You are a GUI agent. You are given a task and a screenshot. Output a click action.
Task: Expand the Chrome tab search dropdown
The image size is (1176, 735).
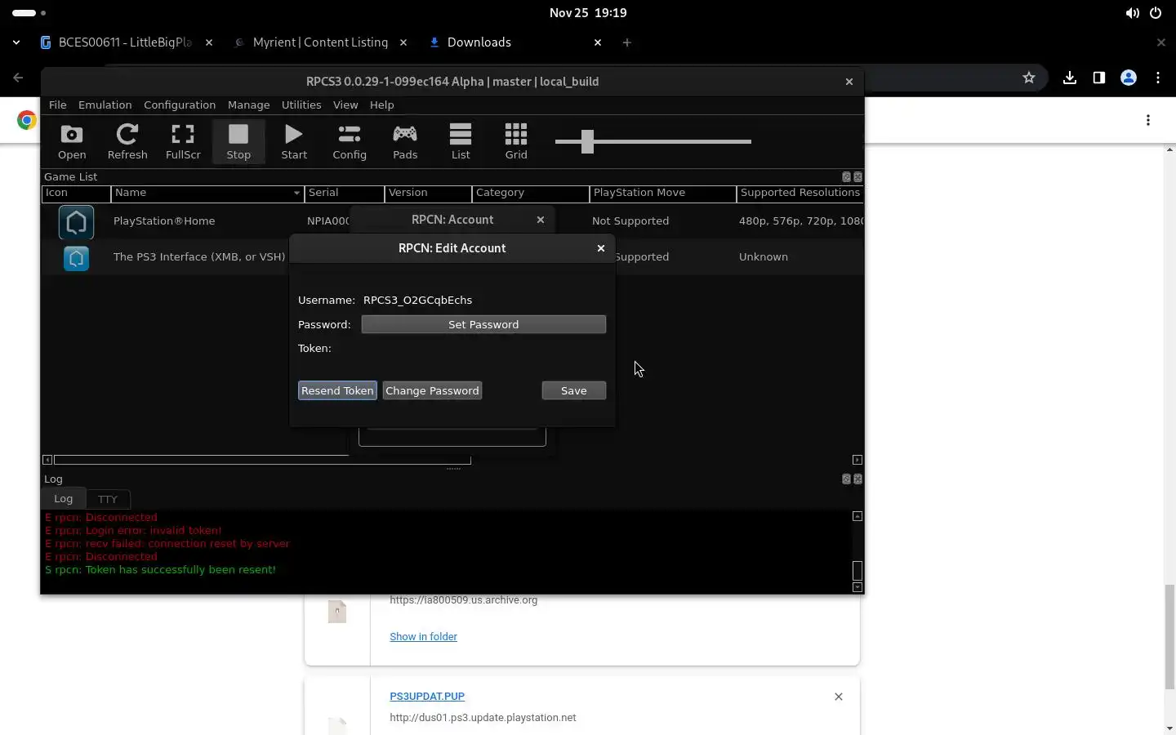point(16,42)
